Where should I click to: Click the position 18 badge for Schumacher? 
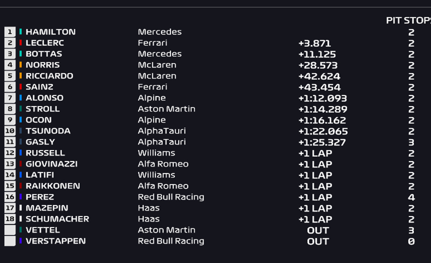(10, 219)
